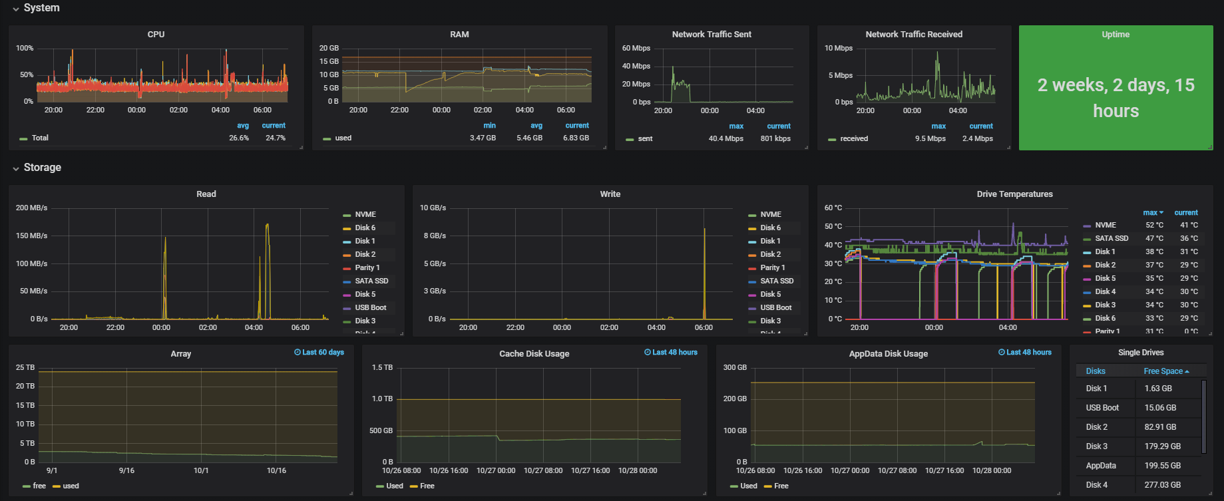Open the Network Traffic Sent panel title
Screen dimensions: 1224x501
712,34
